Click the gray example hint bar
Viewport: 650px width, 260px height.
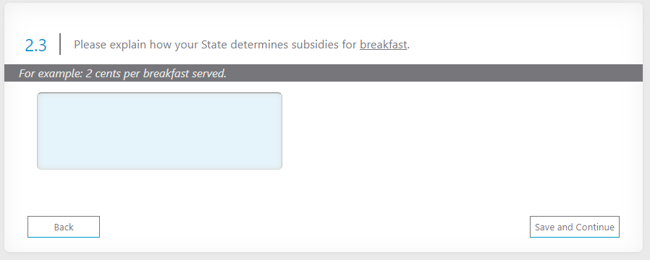click(324, 73)
